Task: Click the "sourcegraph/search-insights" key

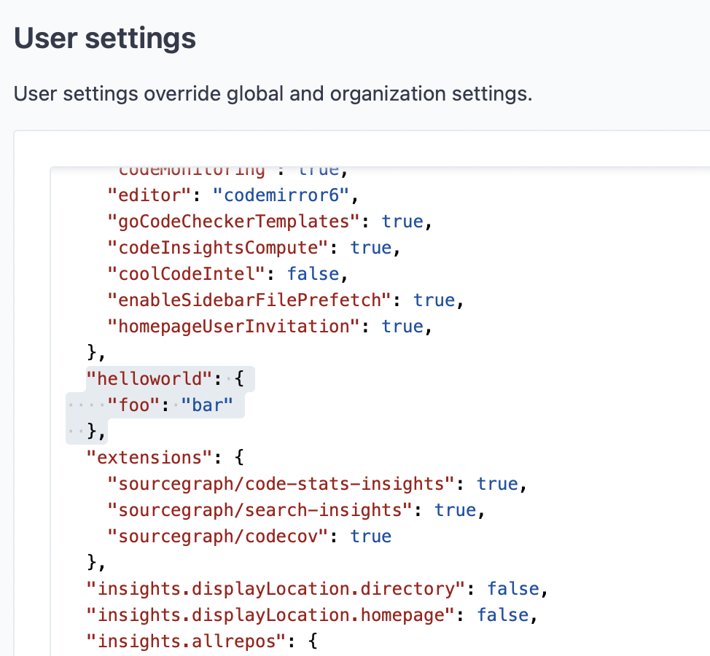Action: pyautogui.click(x=260, y=510)
